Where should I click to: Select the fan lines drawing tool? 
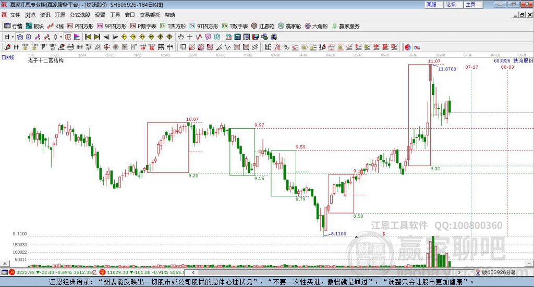192,47
